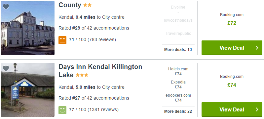Click the green smiley face rating icon
The width and height of the screenshot is (264, 119).
62,110
